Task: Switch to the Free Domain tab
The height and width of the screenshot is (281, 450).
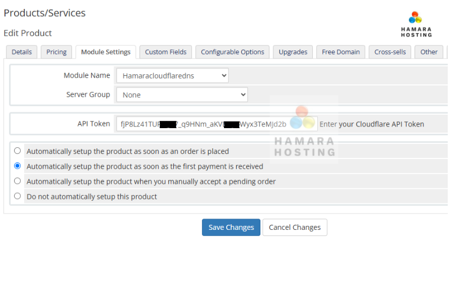Action: point(341,52)
